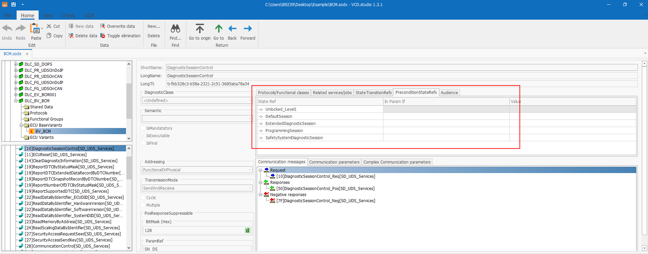Screen dimensions: 648x254
Task: Click the Go to origin icon
Action: click(x=200, y=28)
